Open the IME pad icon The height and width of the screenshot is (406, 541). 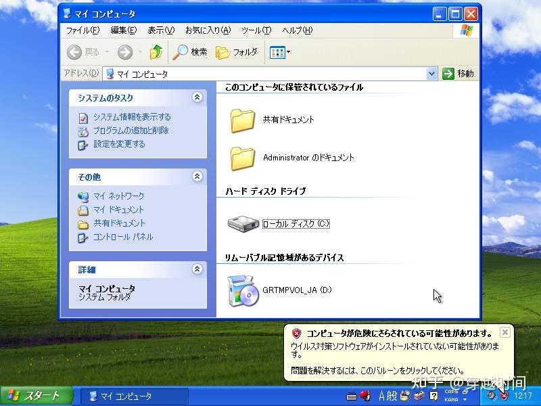(x=405, y=396)
